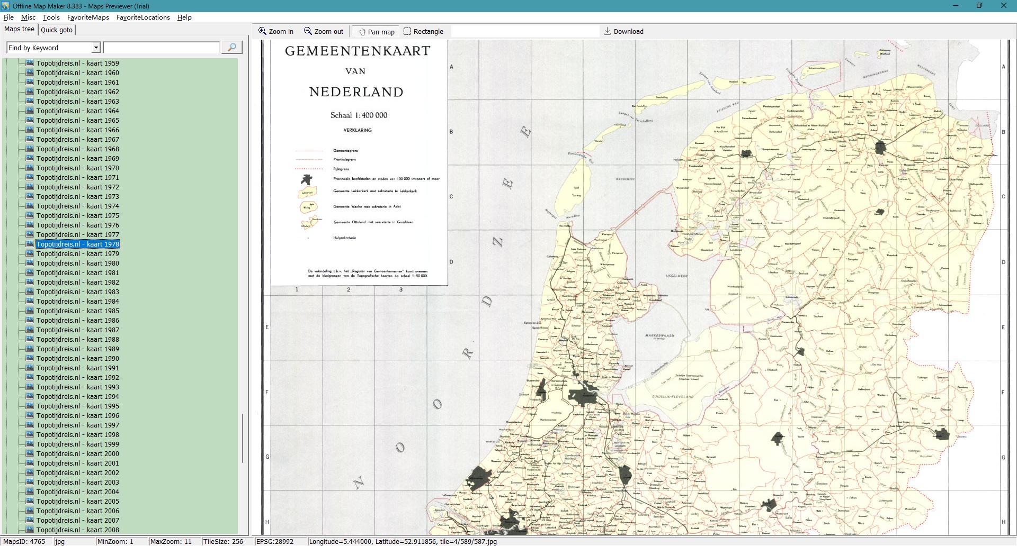Open the File menu
The height and width of the screenshot is (546, 1017).
click(x=8, y=17)
